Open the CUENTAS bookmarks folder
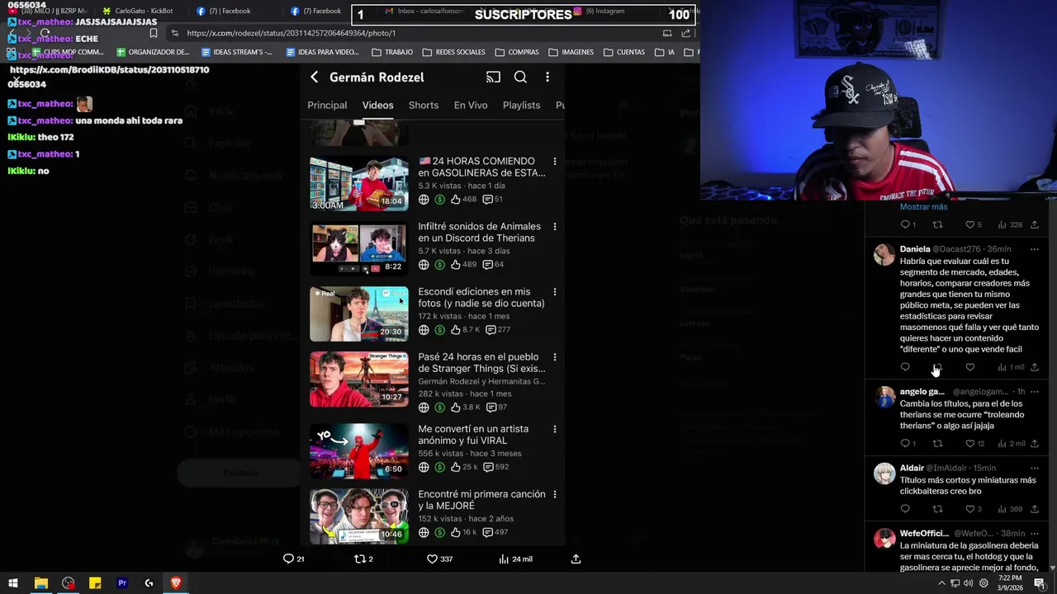This screenshot has height=594, width=1057. coord(623,52)
